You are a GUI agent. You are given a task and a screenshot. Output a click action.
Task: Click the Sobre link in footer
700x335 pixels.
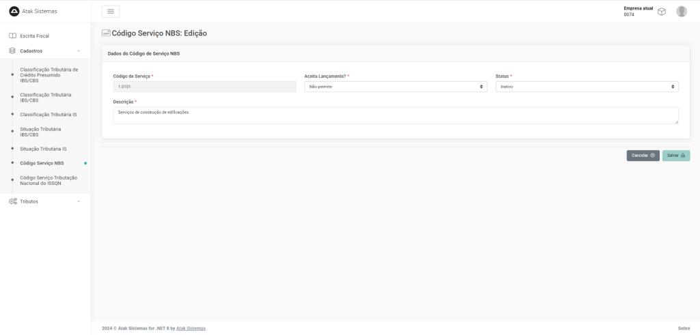click(684, 328)
